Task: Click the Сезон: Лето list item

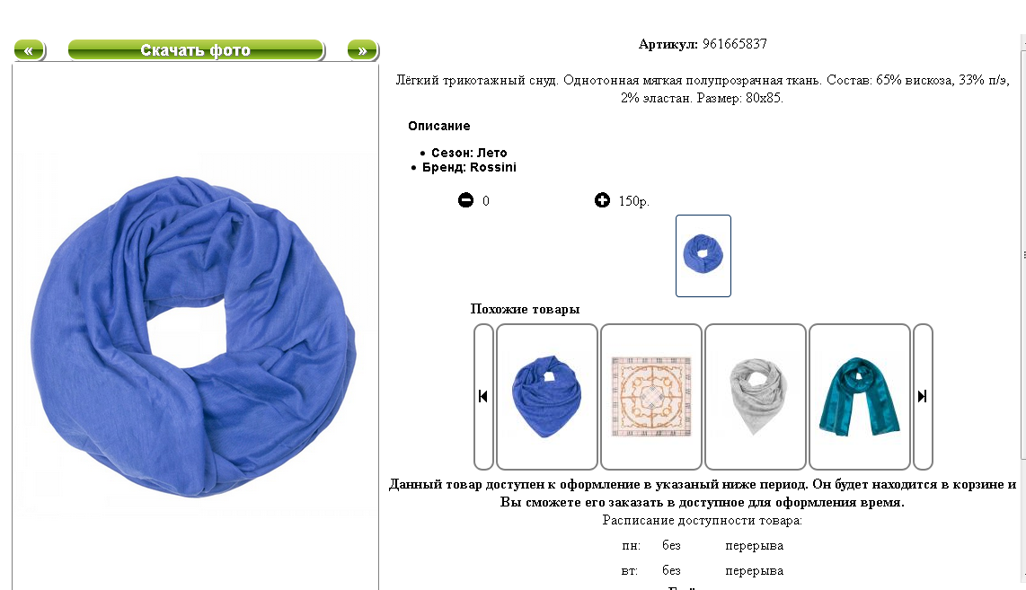Action: coord(469,153)
